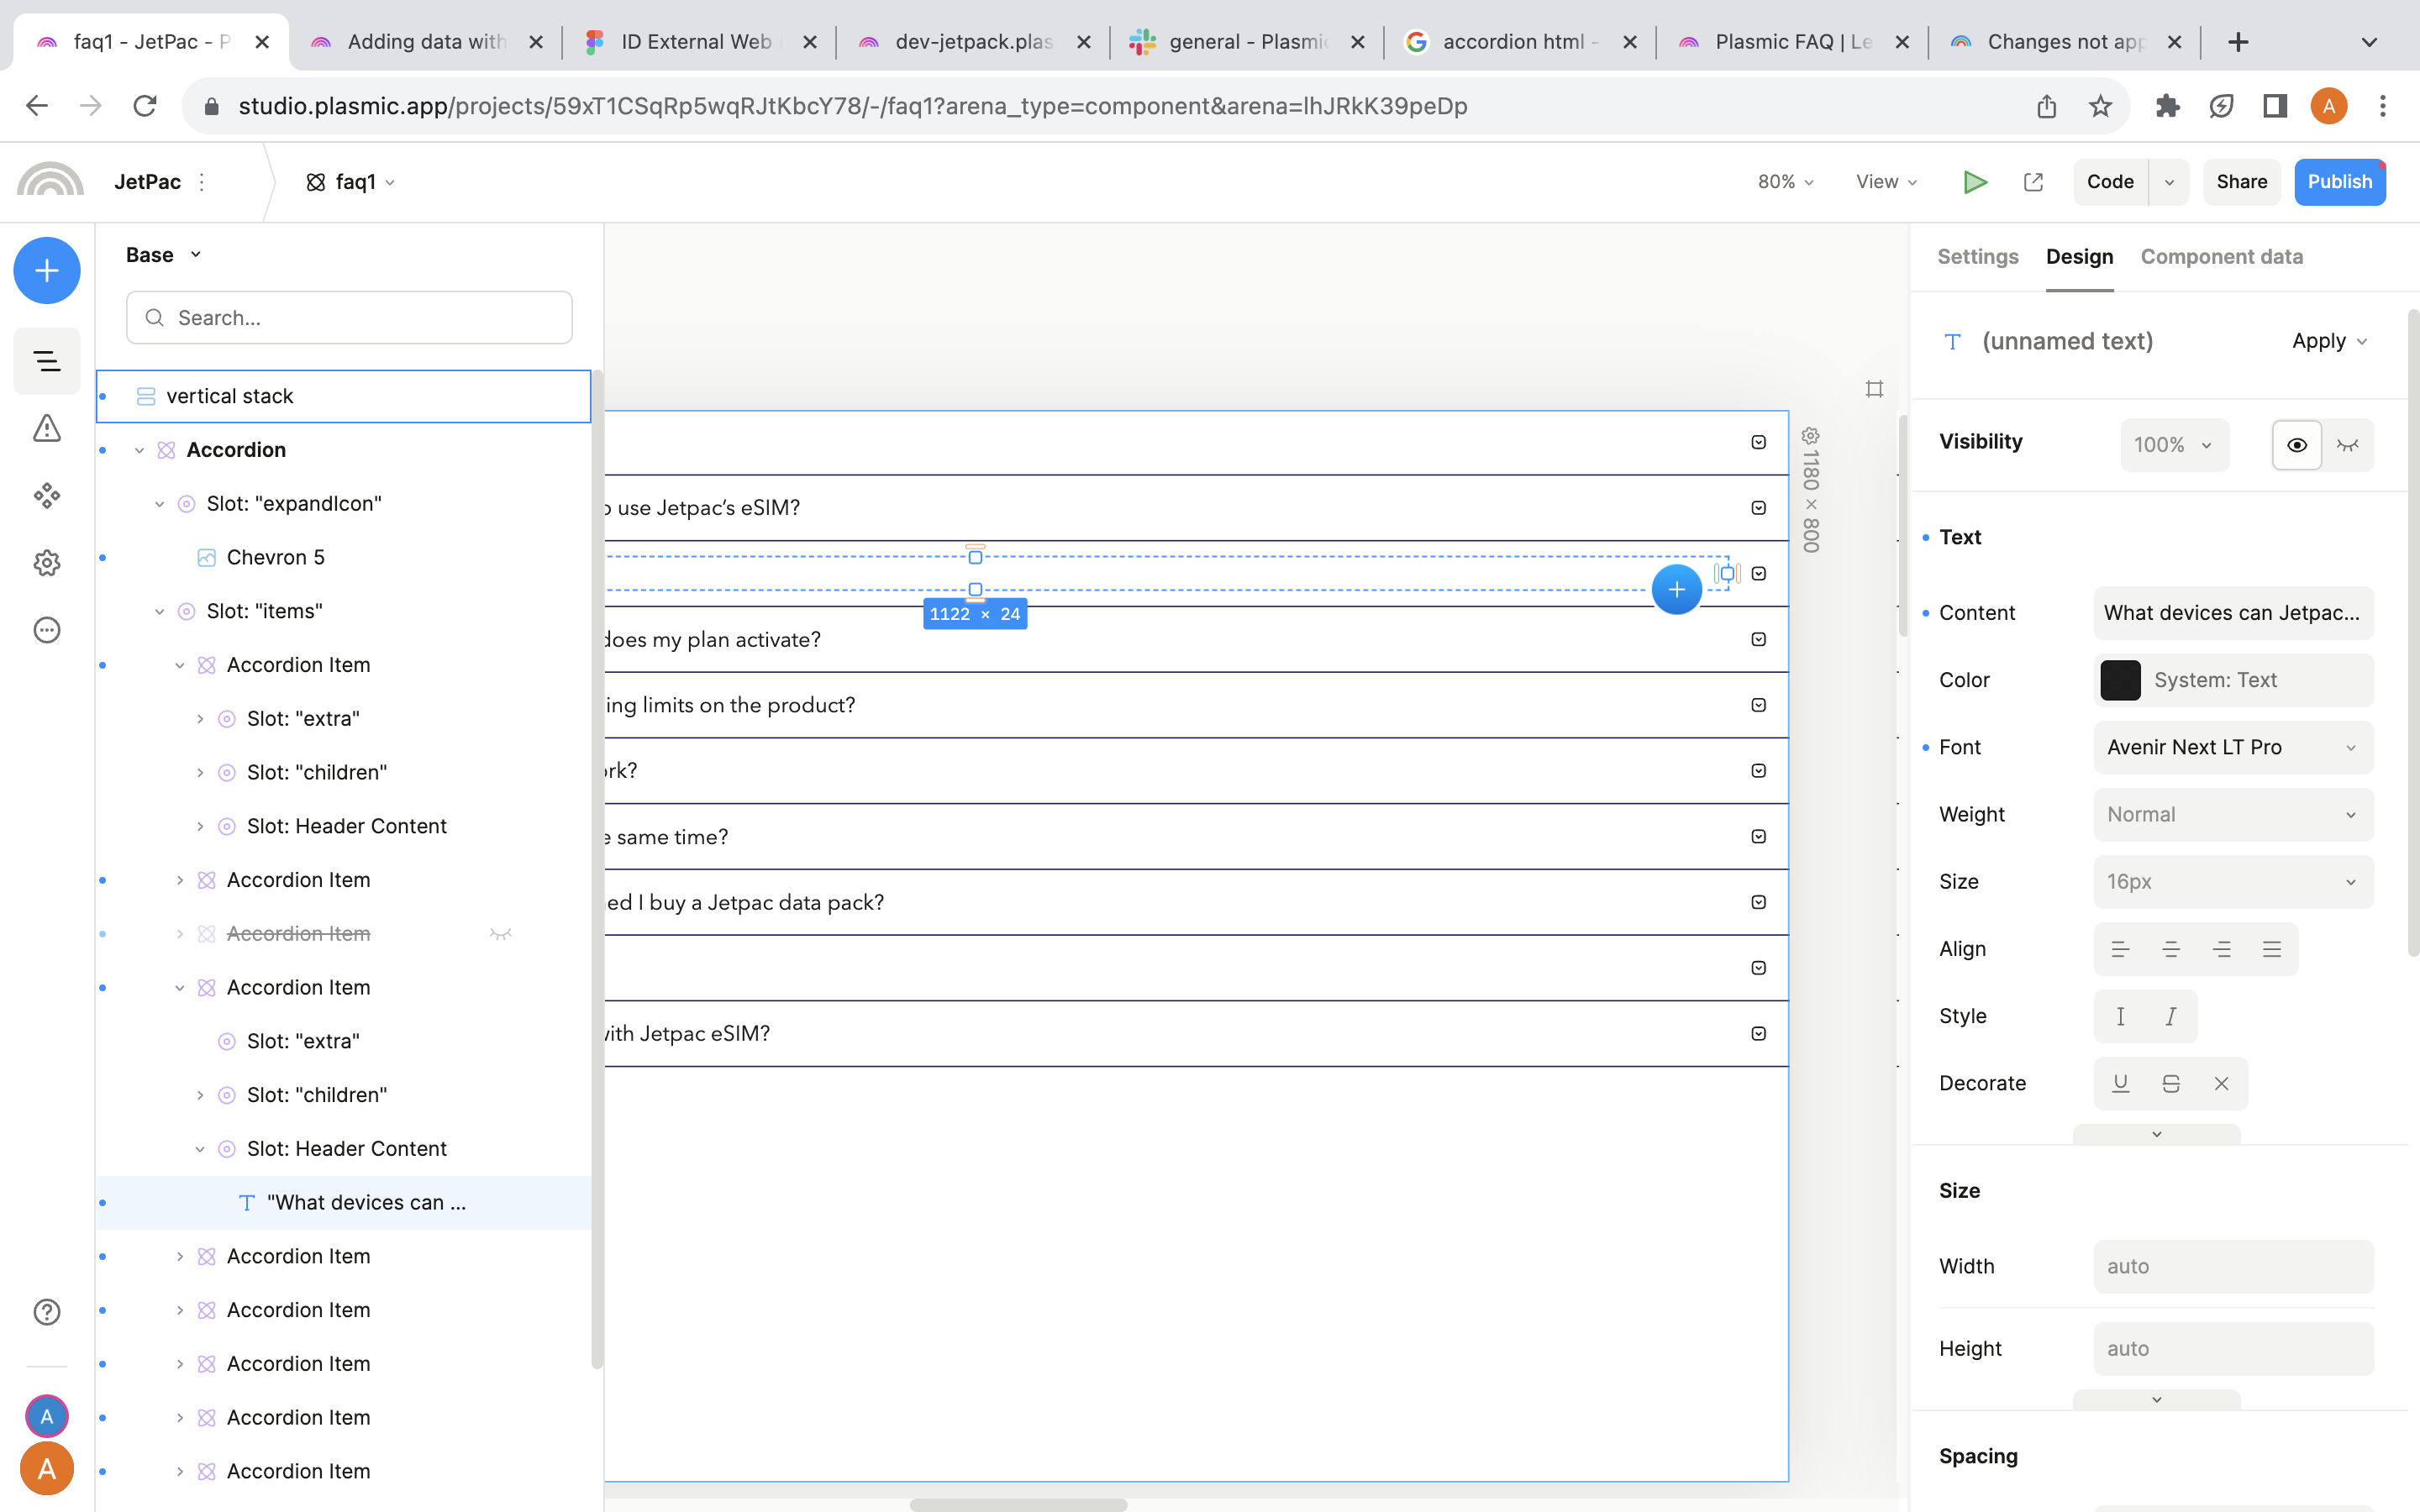Screen dimensions: 2420x1512
Task: Switch to the Component data tab
Action: pyautogui.click(x=2221, y=257)
